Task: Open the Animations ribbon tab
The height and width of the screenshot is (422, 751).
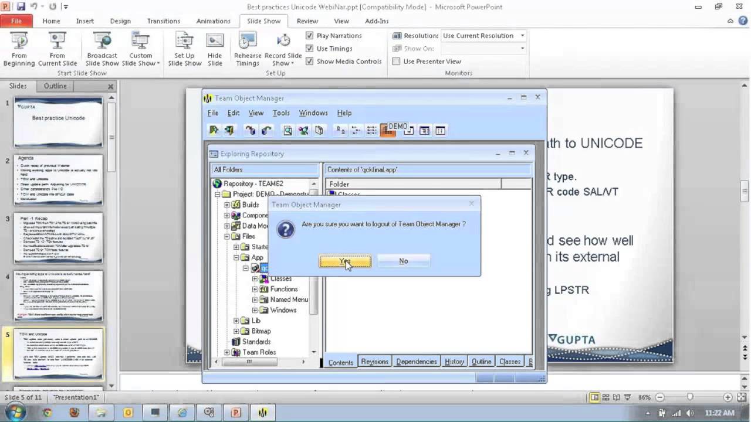Action: (x=213, y=21)
